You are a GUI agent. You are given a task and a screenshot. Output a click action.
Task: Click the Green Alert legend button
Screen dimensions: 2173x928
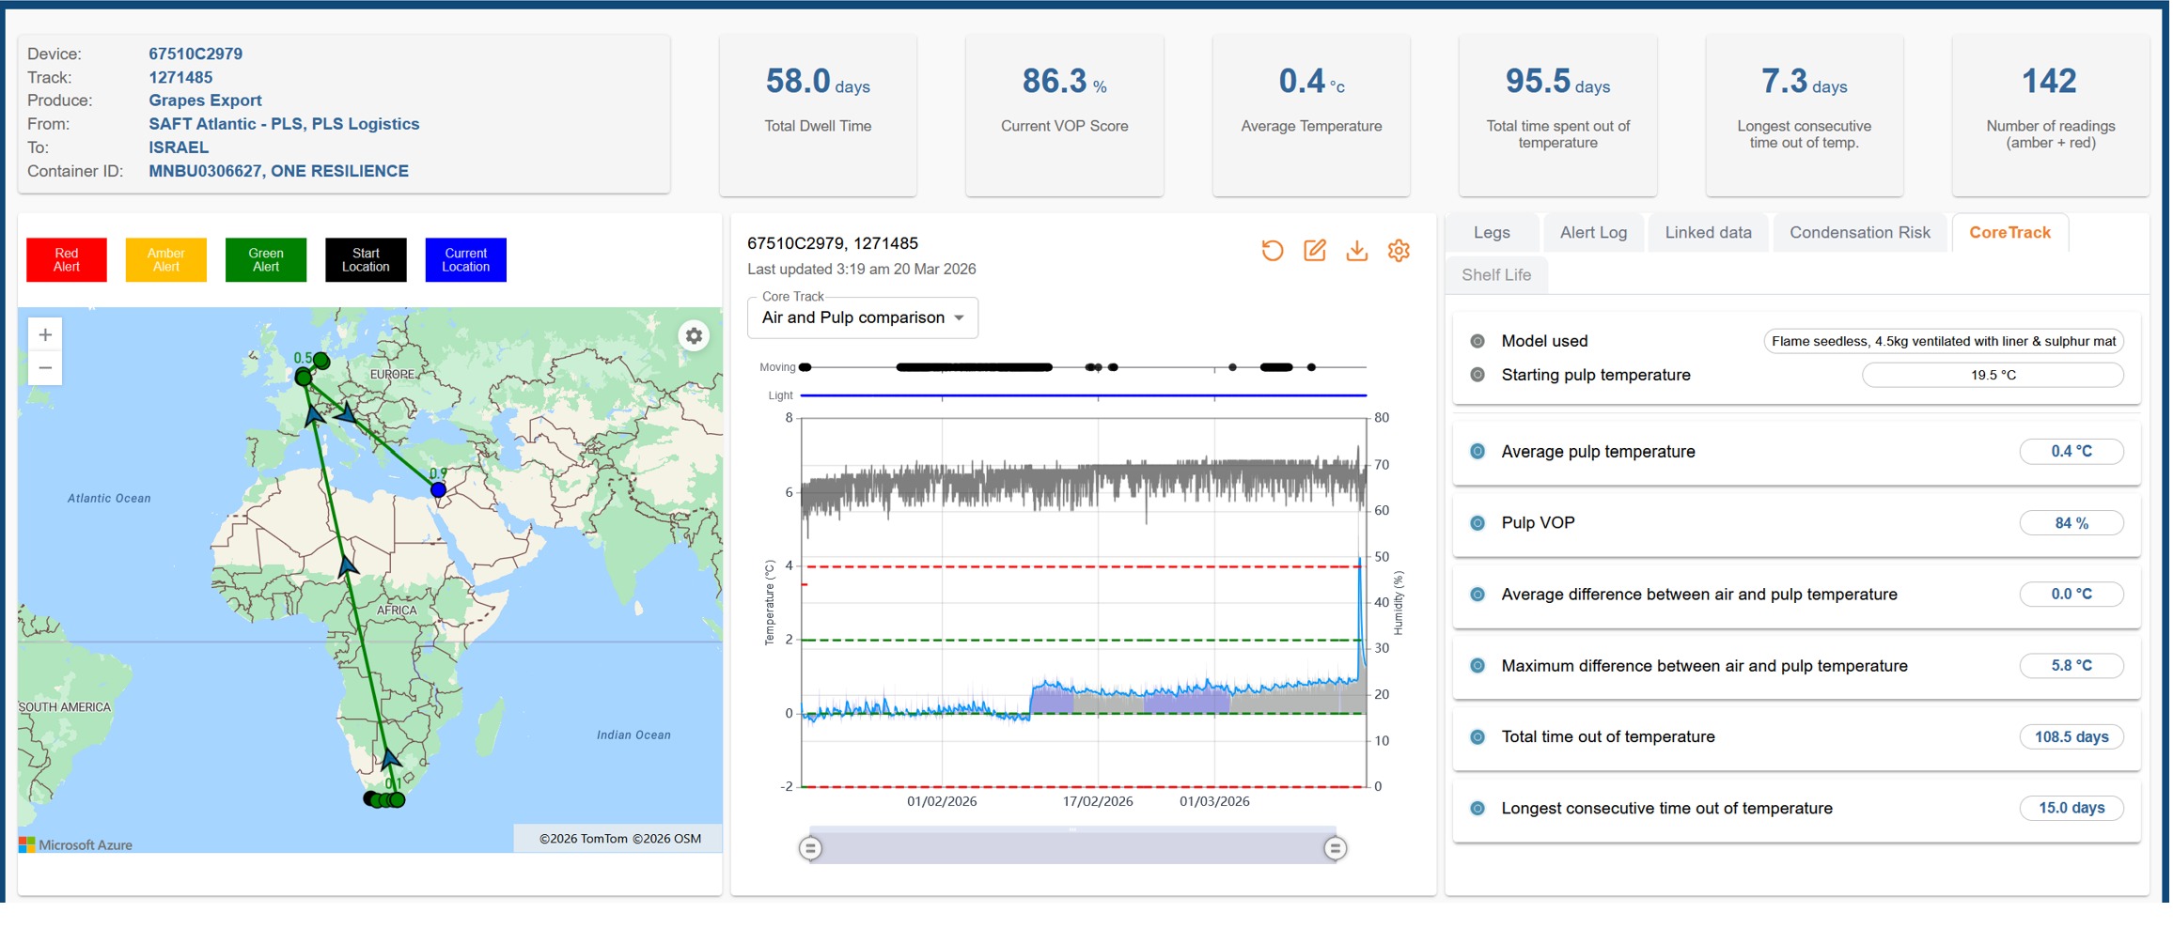(266, 260)
